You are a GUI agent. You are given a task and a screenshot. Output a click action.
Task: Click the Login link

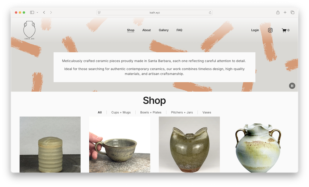[255, 30]
